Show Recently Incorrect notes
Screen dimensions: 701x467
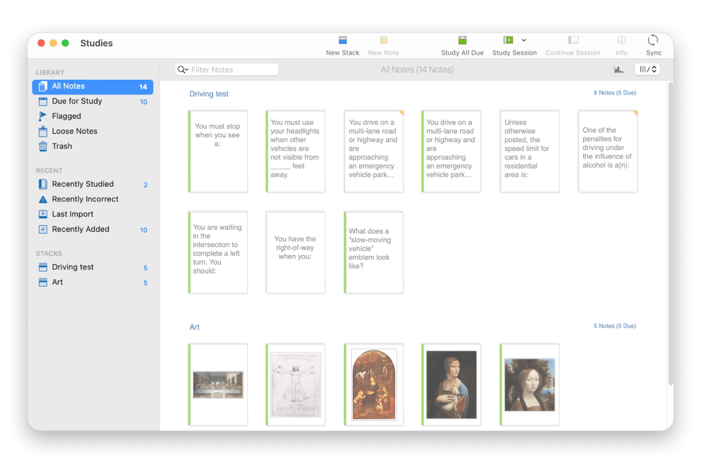point(85,199)
